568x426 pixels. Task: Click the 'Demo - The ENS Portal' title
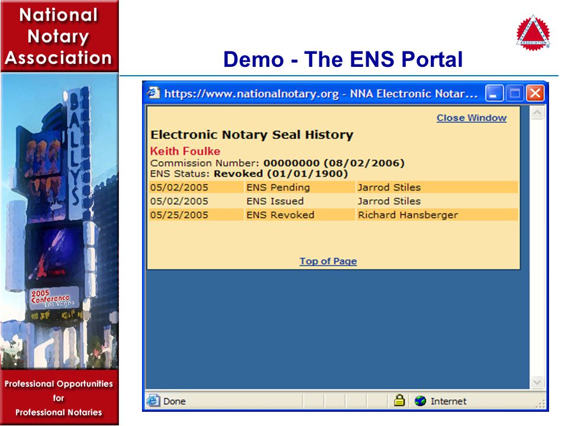pos(343,59)
